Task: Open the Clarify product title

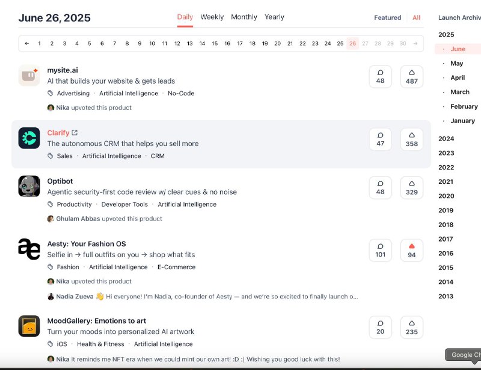Action: coord(58,133)
